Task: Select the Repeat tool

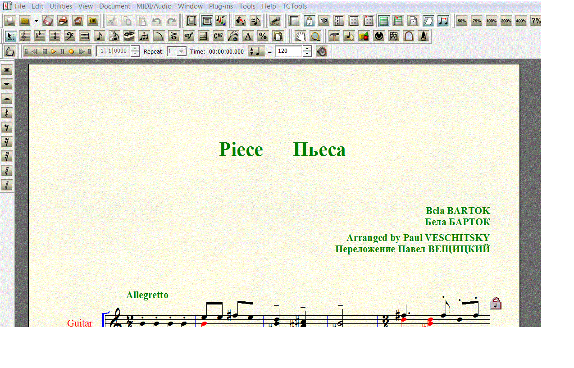Action: tap(204, 36)
